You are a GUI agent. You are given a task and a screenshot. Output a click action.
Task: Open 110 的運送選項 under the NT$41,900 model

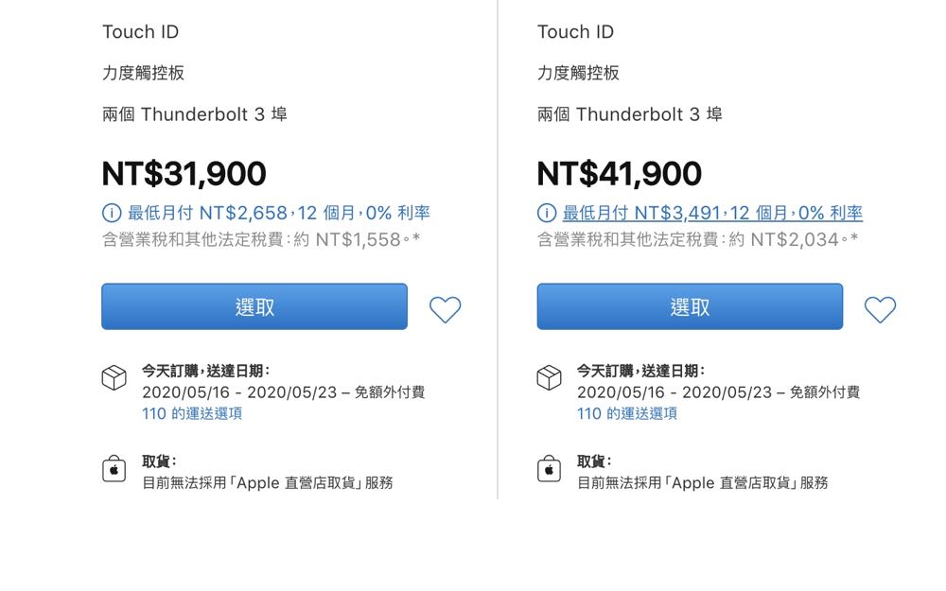click(x=627, y=413)
